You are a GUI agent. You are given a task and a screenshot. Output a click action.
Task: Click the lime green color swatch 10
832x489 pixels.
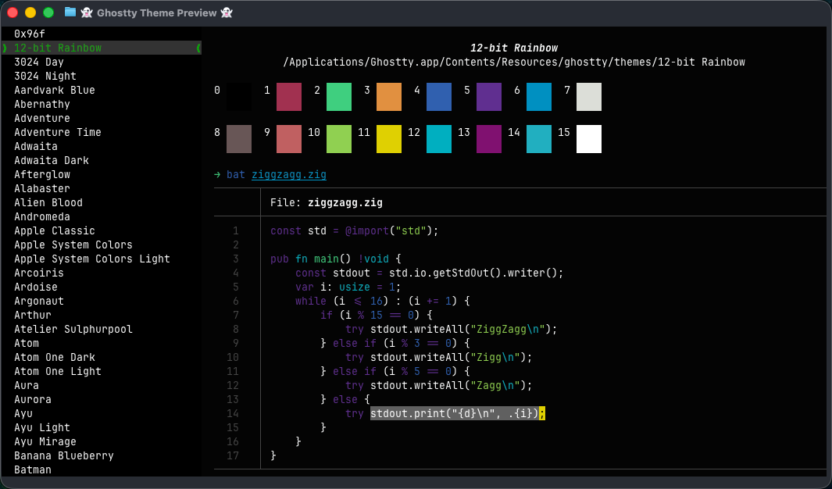tap(339, 139)
